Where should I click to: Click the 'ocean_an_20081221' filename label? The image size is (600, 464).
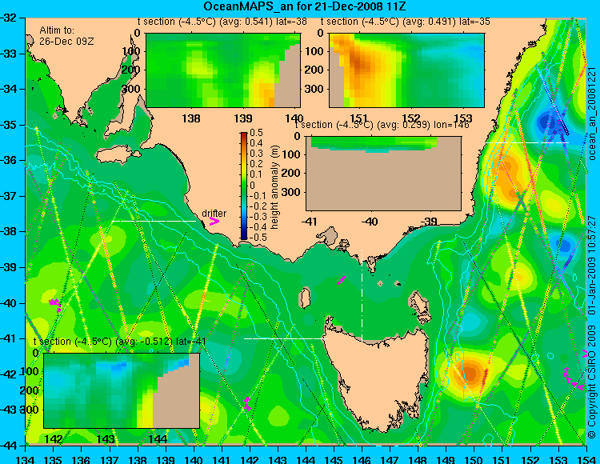tap(592, 114)
